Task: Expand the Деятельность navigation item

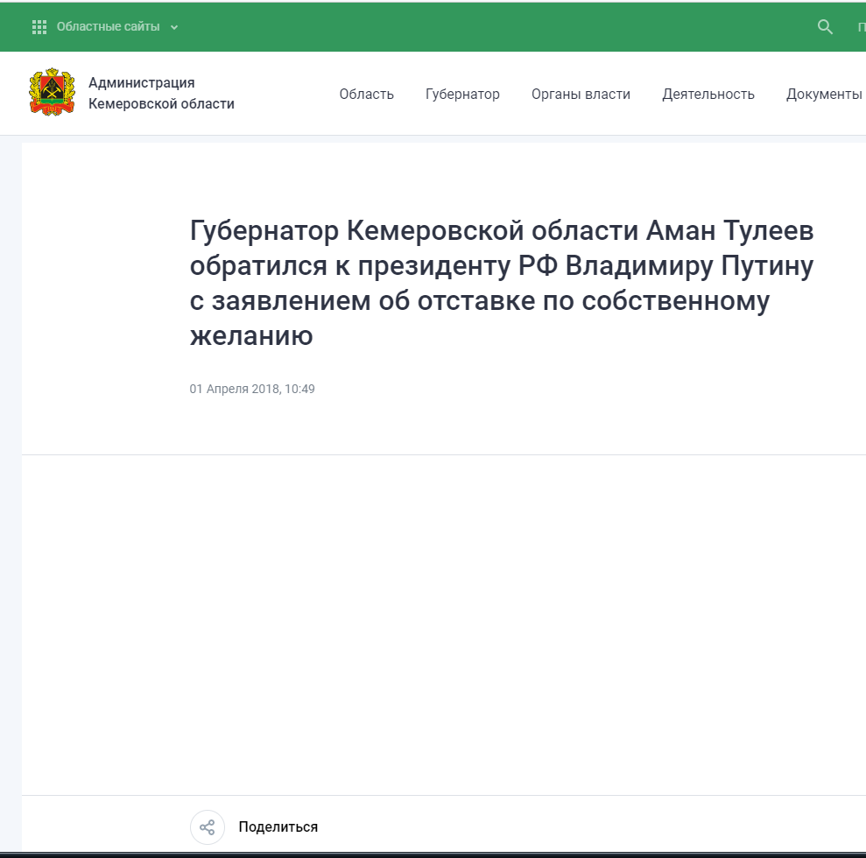Action: (709, 94)
